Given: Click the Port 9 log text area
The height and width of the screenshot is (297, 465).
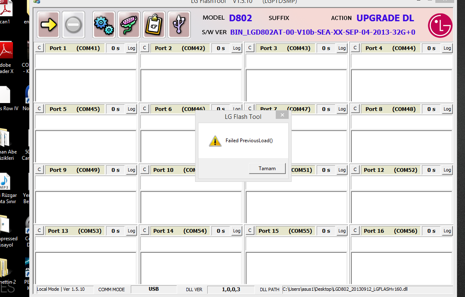Looking at the screenshot, I should [86, 207].
